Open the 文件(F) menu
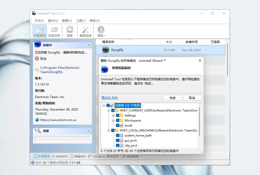 click(39, 20)
